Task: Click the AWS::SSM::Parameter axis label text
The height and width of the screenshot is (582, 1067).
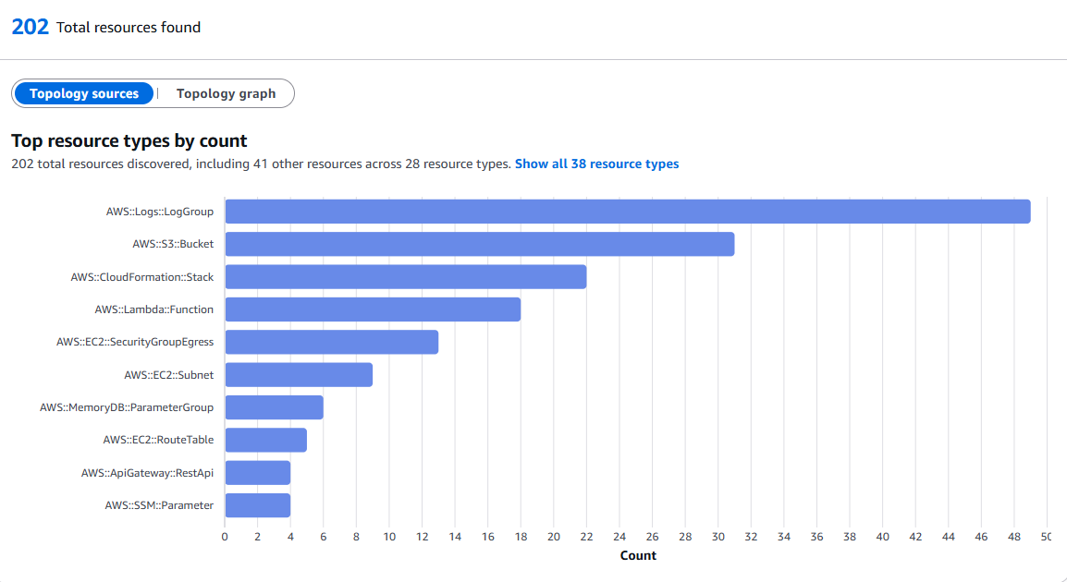Action: point(158,505)
